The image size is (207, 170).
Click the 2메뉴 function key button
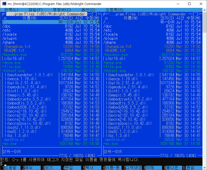(32, 168)
